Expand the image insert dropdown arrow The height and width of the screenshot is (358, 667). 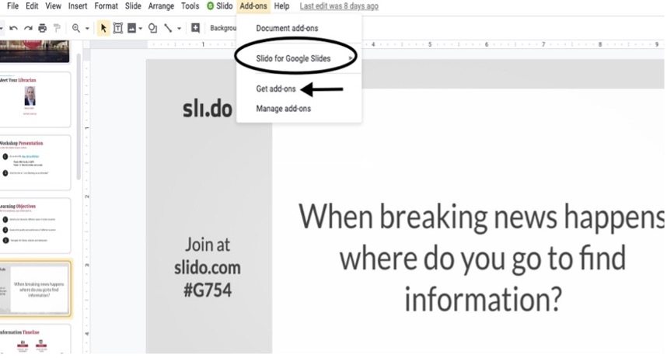click(140, 29)
